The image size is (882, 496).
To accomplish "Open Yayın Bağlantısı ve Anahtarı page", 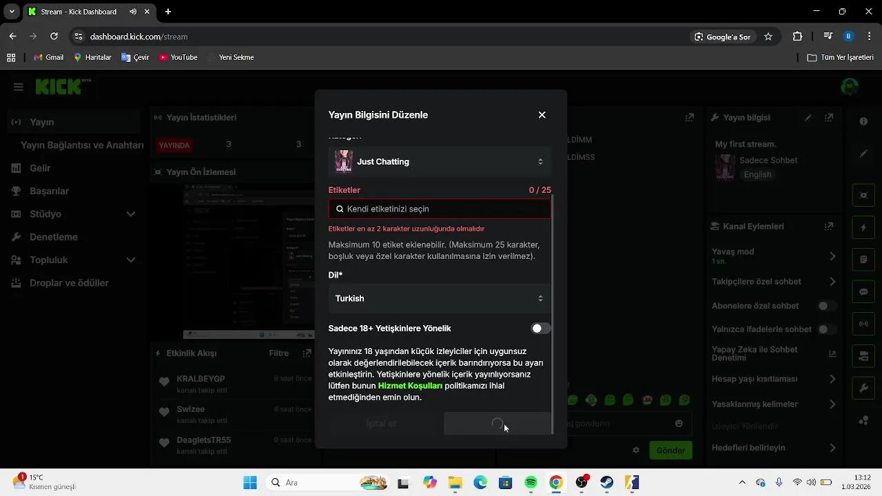I will (82, 145).
